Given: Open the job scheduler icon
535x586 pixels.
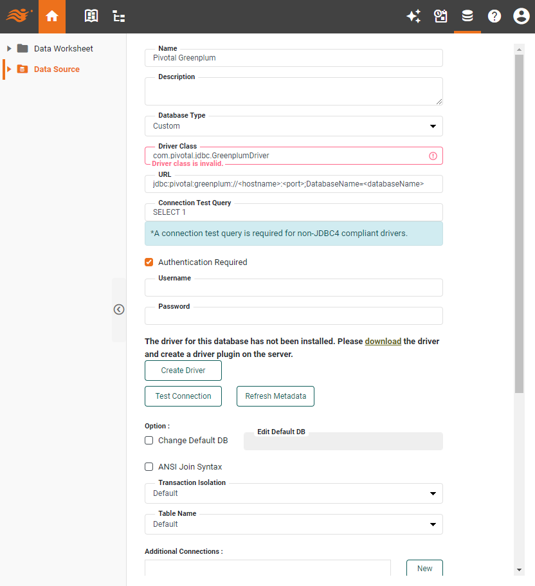Looking at the screenshot, I should pyautogui.click(x=440, y=16).
